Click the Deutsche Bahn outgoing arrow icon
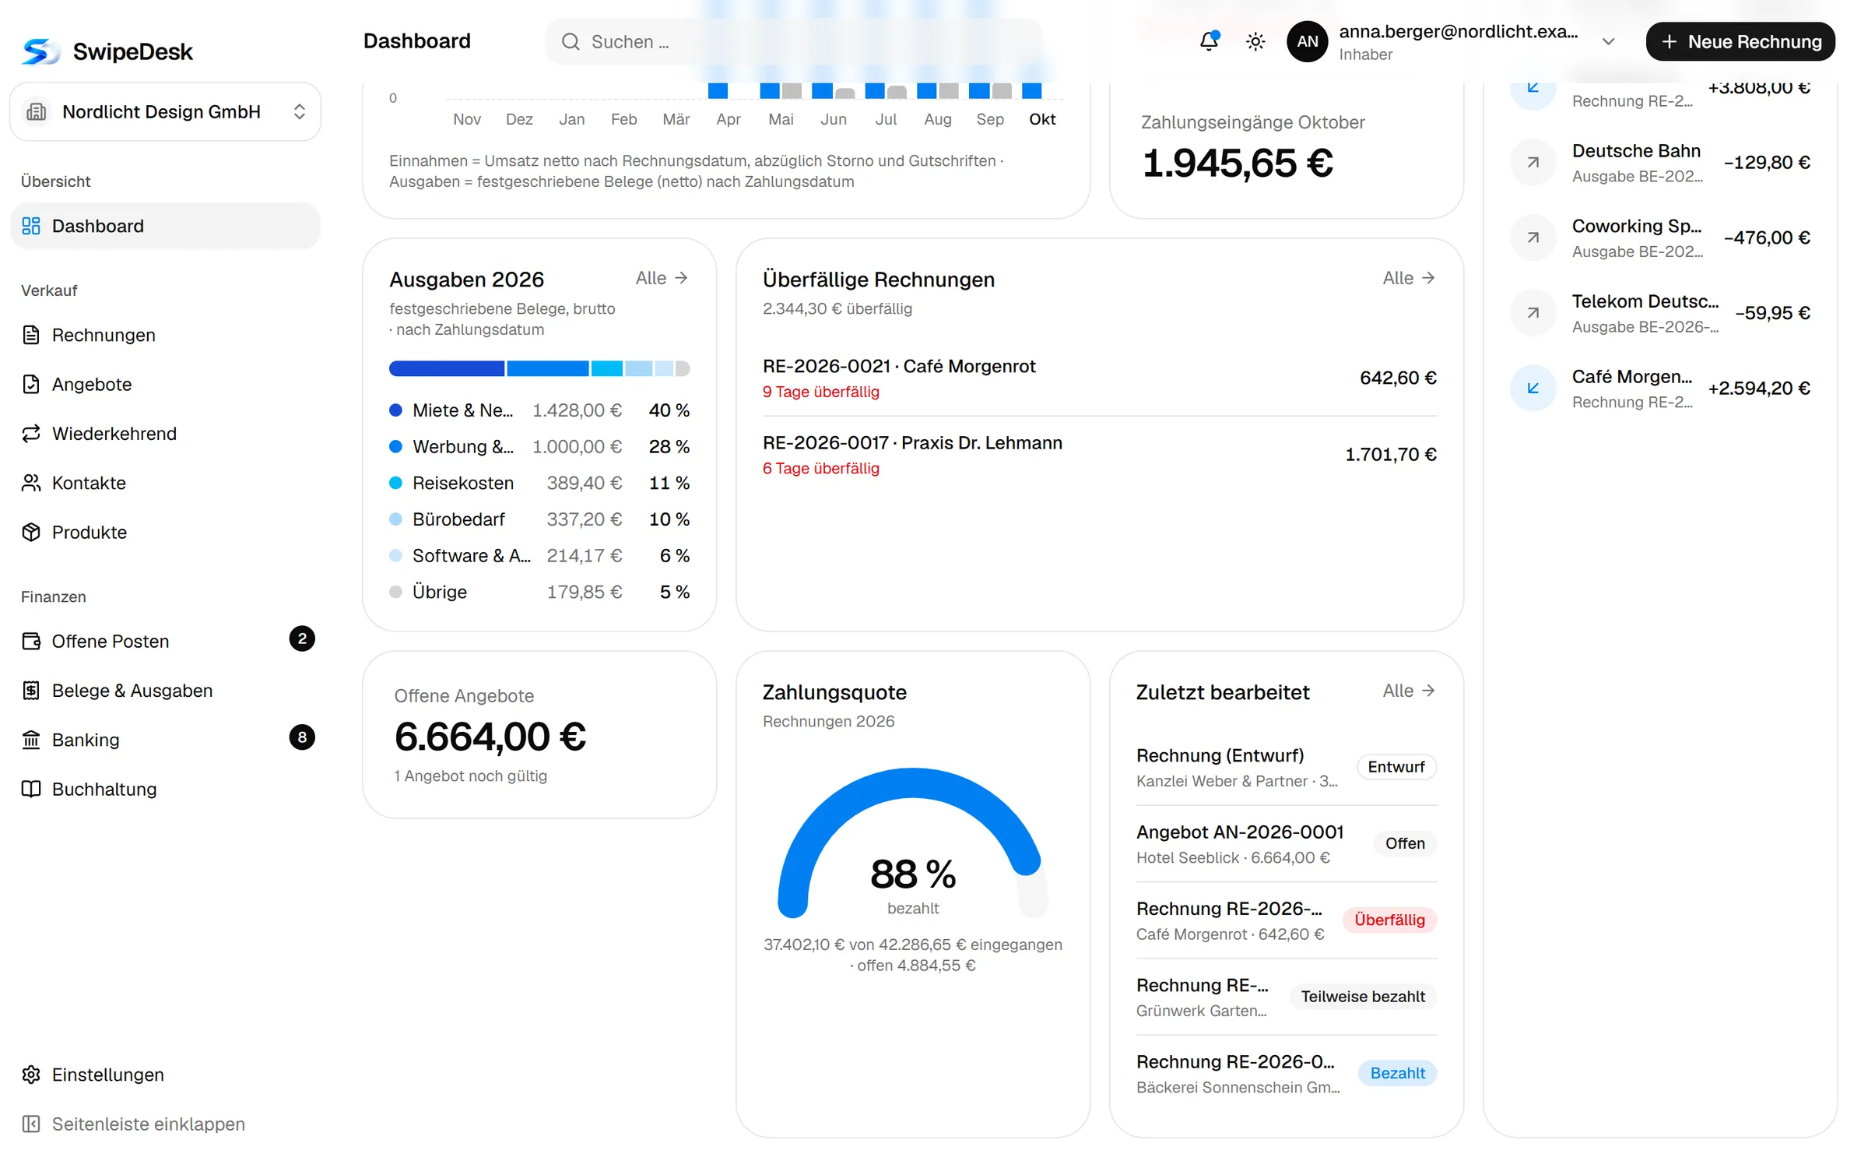Viewport: 1868px width, 1168px height. (1533, 162)
